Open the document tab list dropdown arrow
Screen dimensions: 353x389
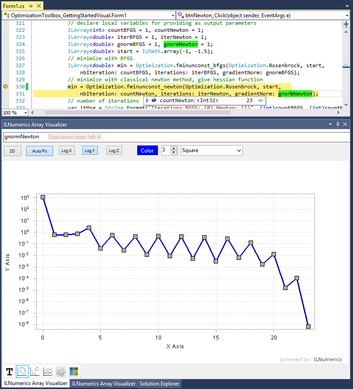[x=347, y=6]
